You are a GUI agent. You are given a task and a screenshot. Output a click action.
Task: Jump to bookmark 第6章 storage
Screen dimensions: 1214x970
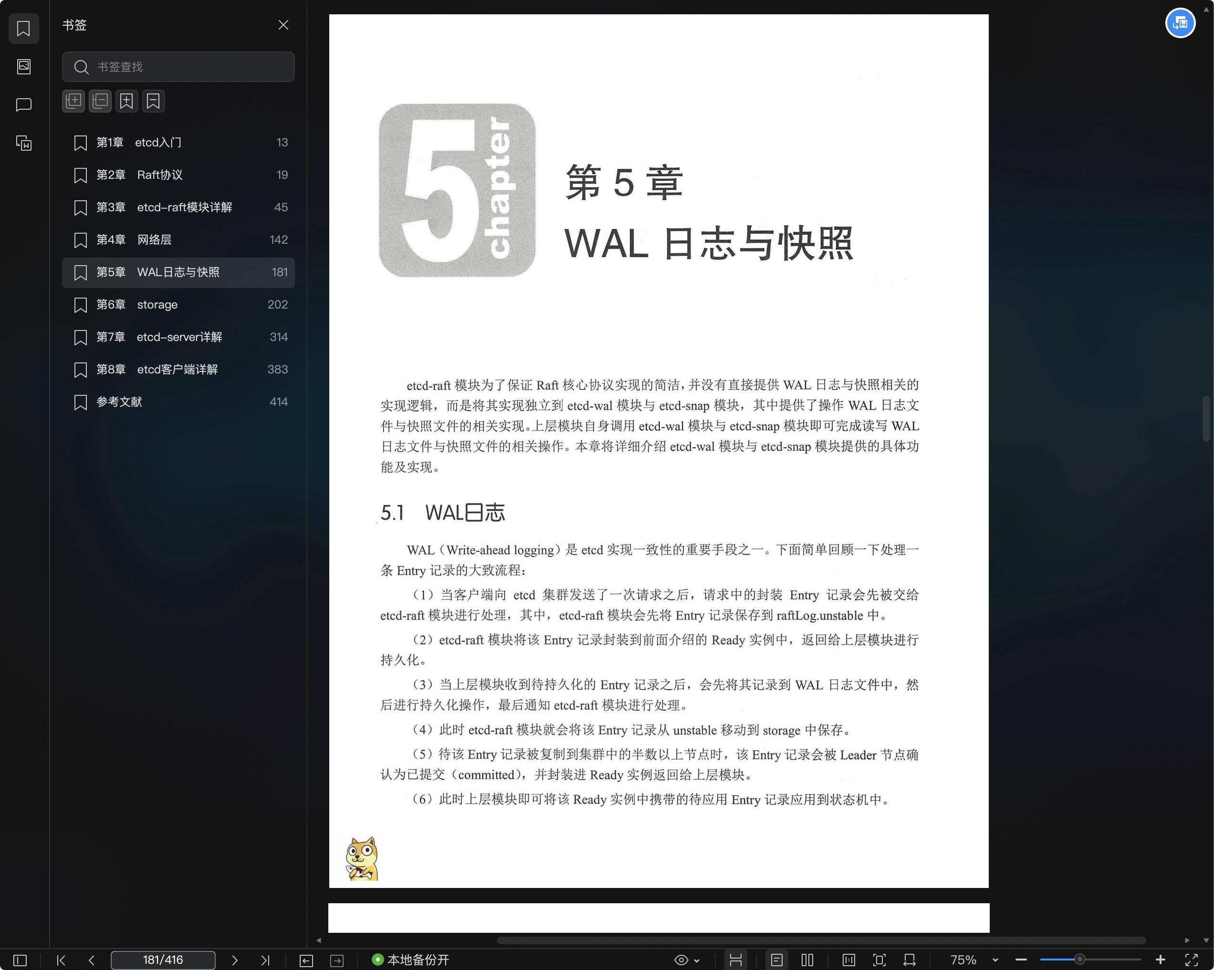point(178,304)
